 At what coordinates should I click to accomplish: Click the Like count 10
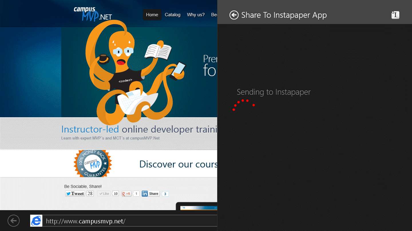(x=116, y=194)
